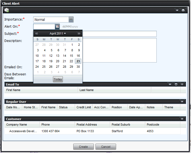The height and width of the screenshot is (153, 191).
Task: Click the Today button in calendar
Action: pyautogui.click(x=58, y=79)
